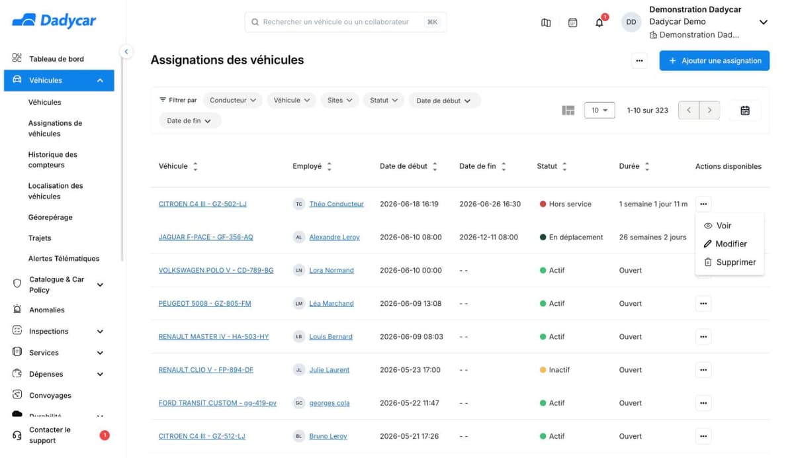Viewport: 794px width, 458px height.
Task: Open actions menu for PEUGEOT 5008 row
Action: click(x=703, y=303)
